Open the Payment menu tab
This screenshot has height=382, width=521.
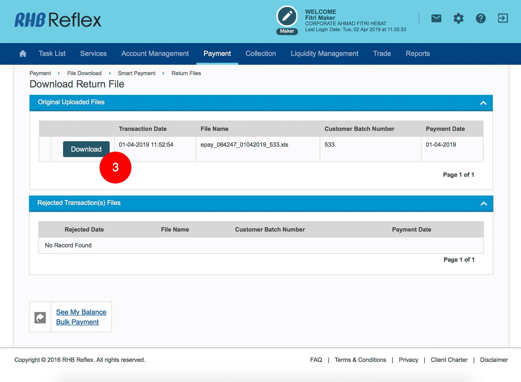coord(217,54)
